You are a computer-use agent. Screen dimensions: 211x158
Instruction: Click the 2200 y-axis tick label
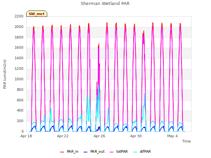[x=19, y=16]
